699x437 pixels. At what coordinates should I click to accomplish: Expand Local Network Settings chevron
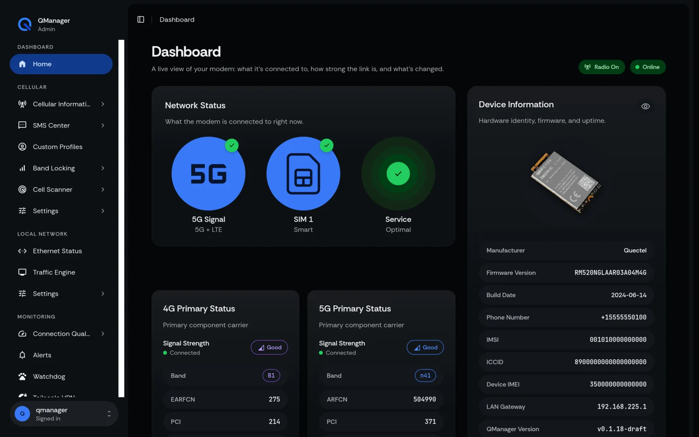tap(103, 294)
